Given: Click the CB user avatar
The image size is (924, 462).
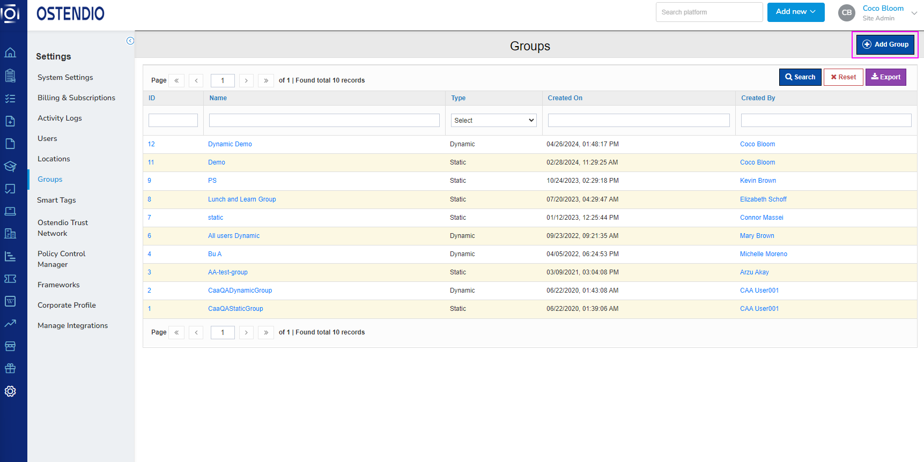Looking at the screenshot, I should pyautogui.click(x=847, y=13).
